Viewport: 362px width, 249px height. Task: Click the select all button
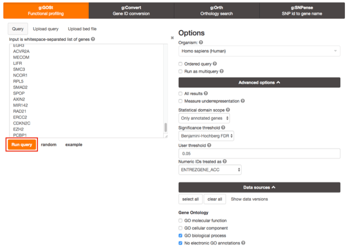[x=191, y=199]
